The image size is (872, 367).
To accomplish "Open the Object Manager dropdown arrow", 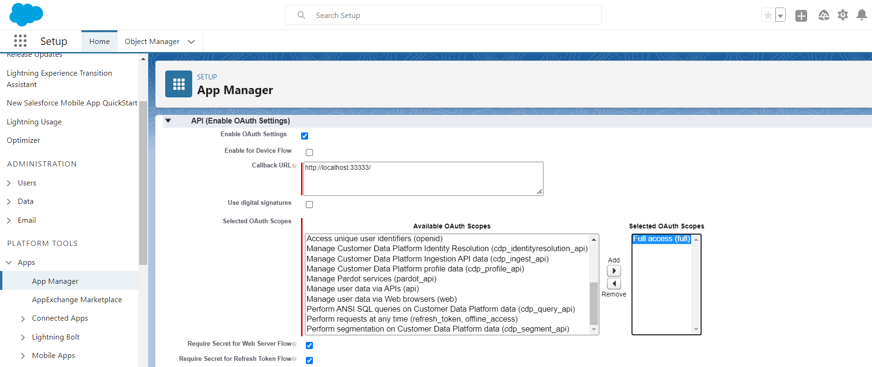I will 191,42.
